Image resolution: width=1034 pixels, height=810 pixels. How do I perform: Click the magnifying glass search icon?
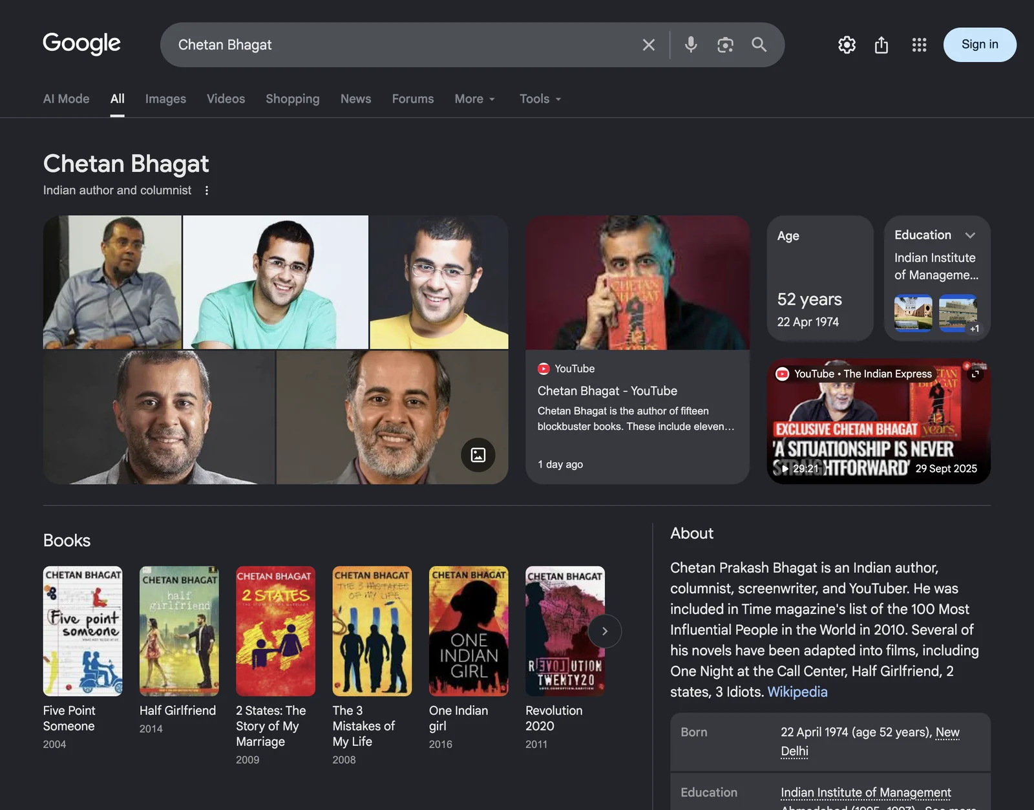[759, 45]
